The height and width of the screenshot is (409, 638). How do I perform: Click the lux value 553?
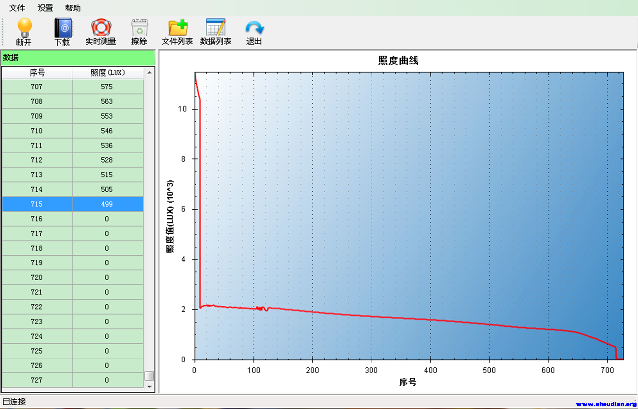pos(107,116)
